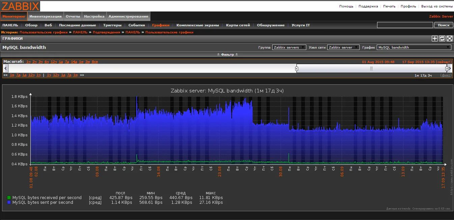Screen dimensions: 454x220
Task: Open the Группа dropdown
Action: 289,47
